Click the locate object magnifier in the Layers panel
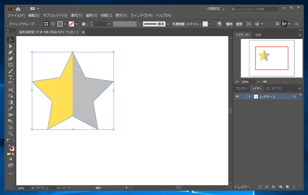Screen dimensions: 308x195 coord(267,187)
